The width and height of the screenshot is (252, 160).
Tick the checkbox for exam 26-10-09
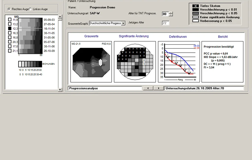pos(10,51)
